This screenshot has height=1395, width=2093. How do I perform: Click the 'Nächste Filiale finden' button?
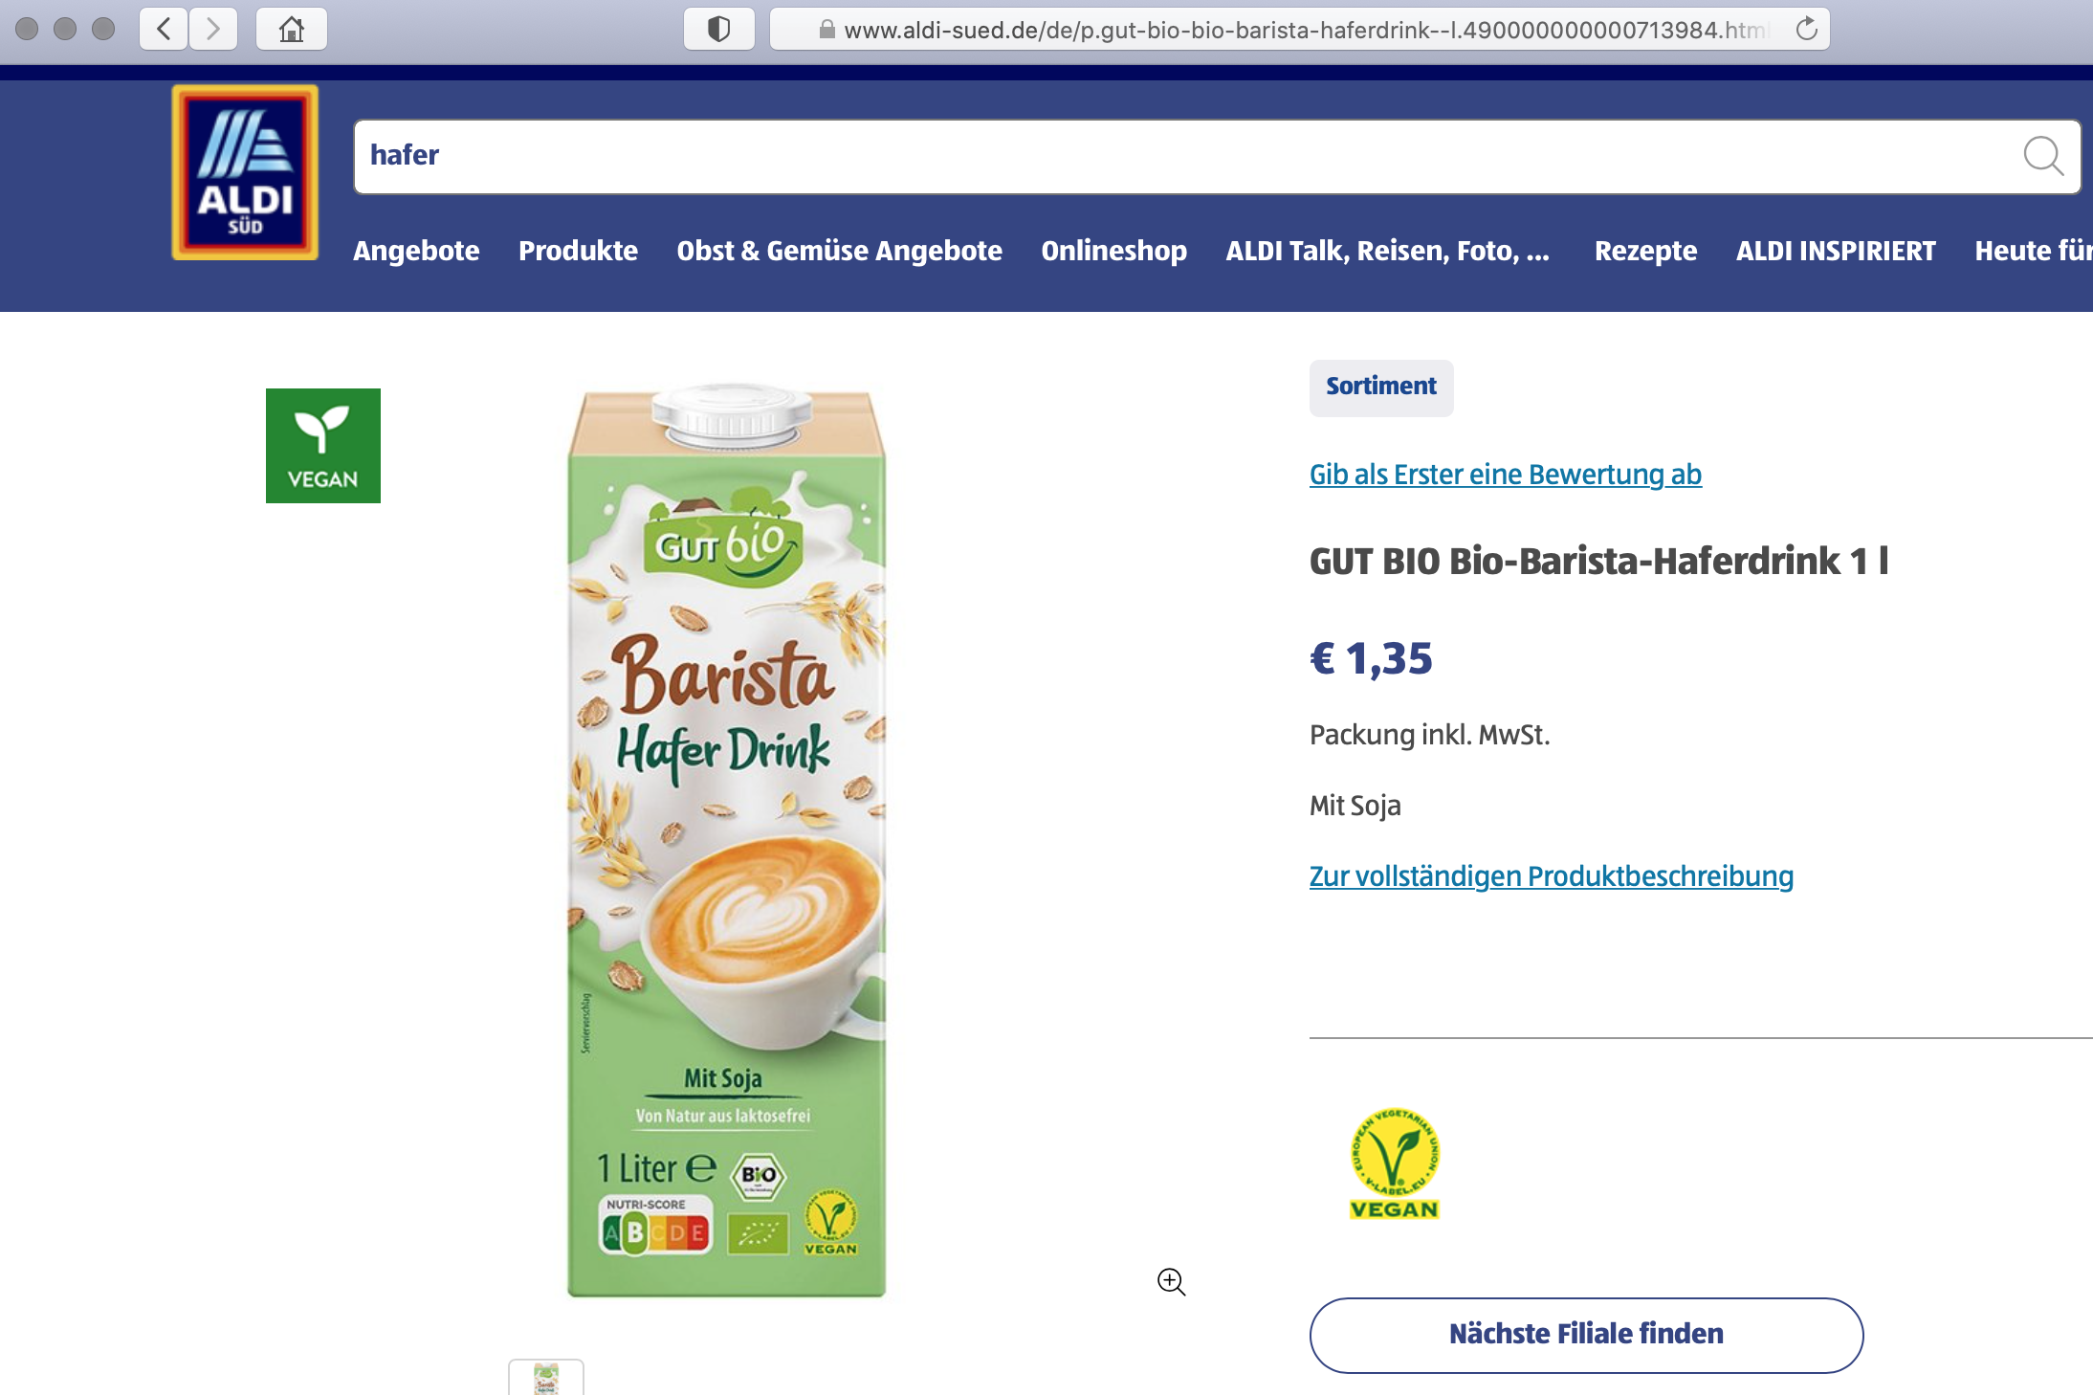1586,1335
